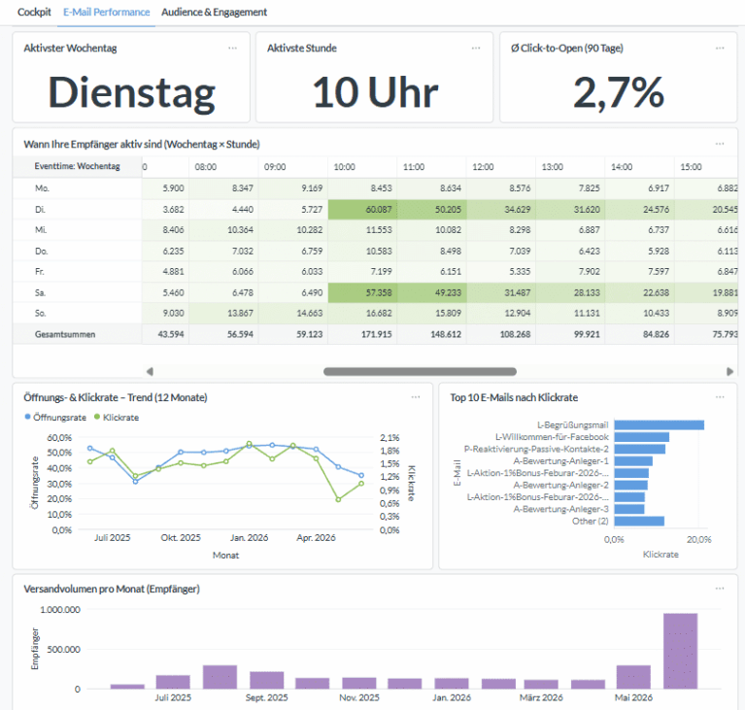
Task: Open options menu of Click-to-Open card
Action: point(720,48)
